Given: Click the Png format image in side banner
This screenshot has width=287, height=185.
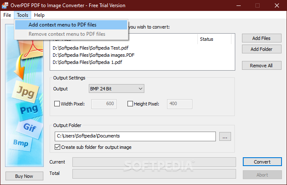Looking at the screenshot, I should tap(29, 109).
